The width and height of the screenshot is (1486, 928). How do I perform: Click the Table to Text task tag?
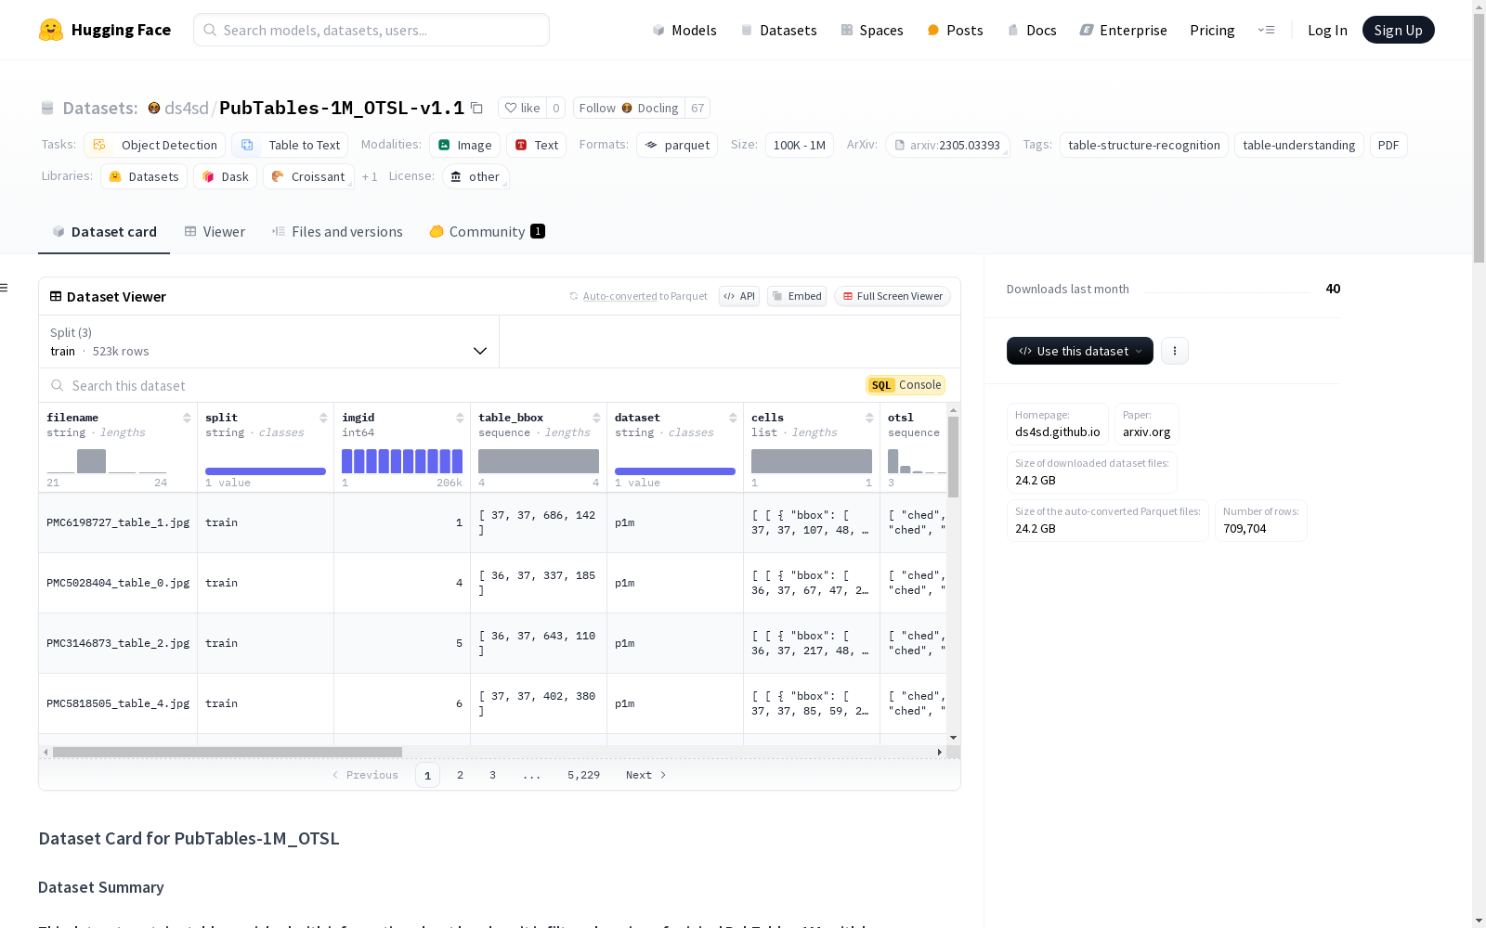[290, 145]
